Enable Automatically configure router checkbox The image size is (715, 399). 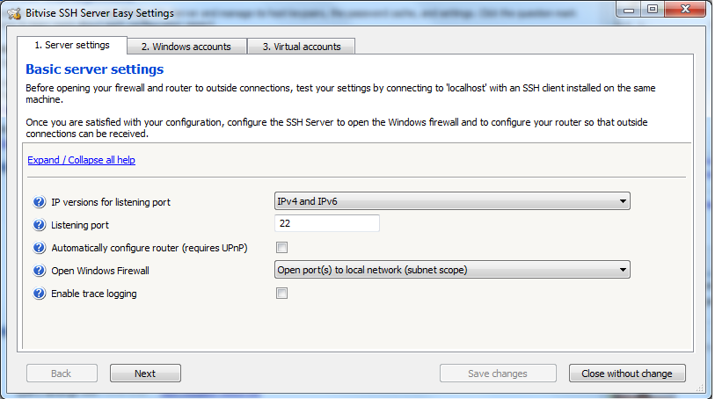tap(281, 247)
